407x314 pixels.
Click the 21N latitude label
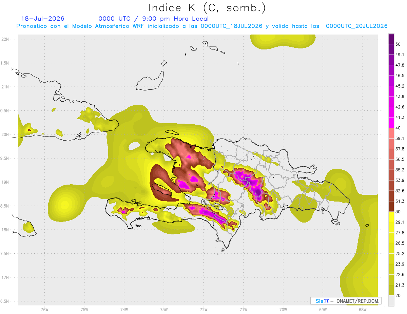(6, 87)
